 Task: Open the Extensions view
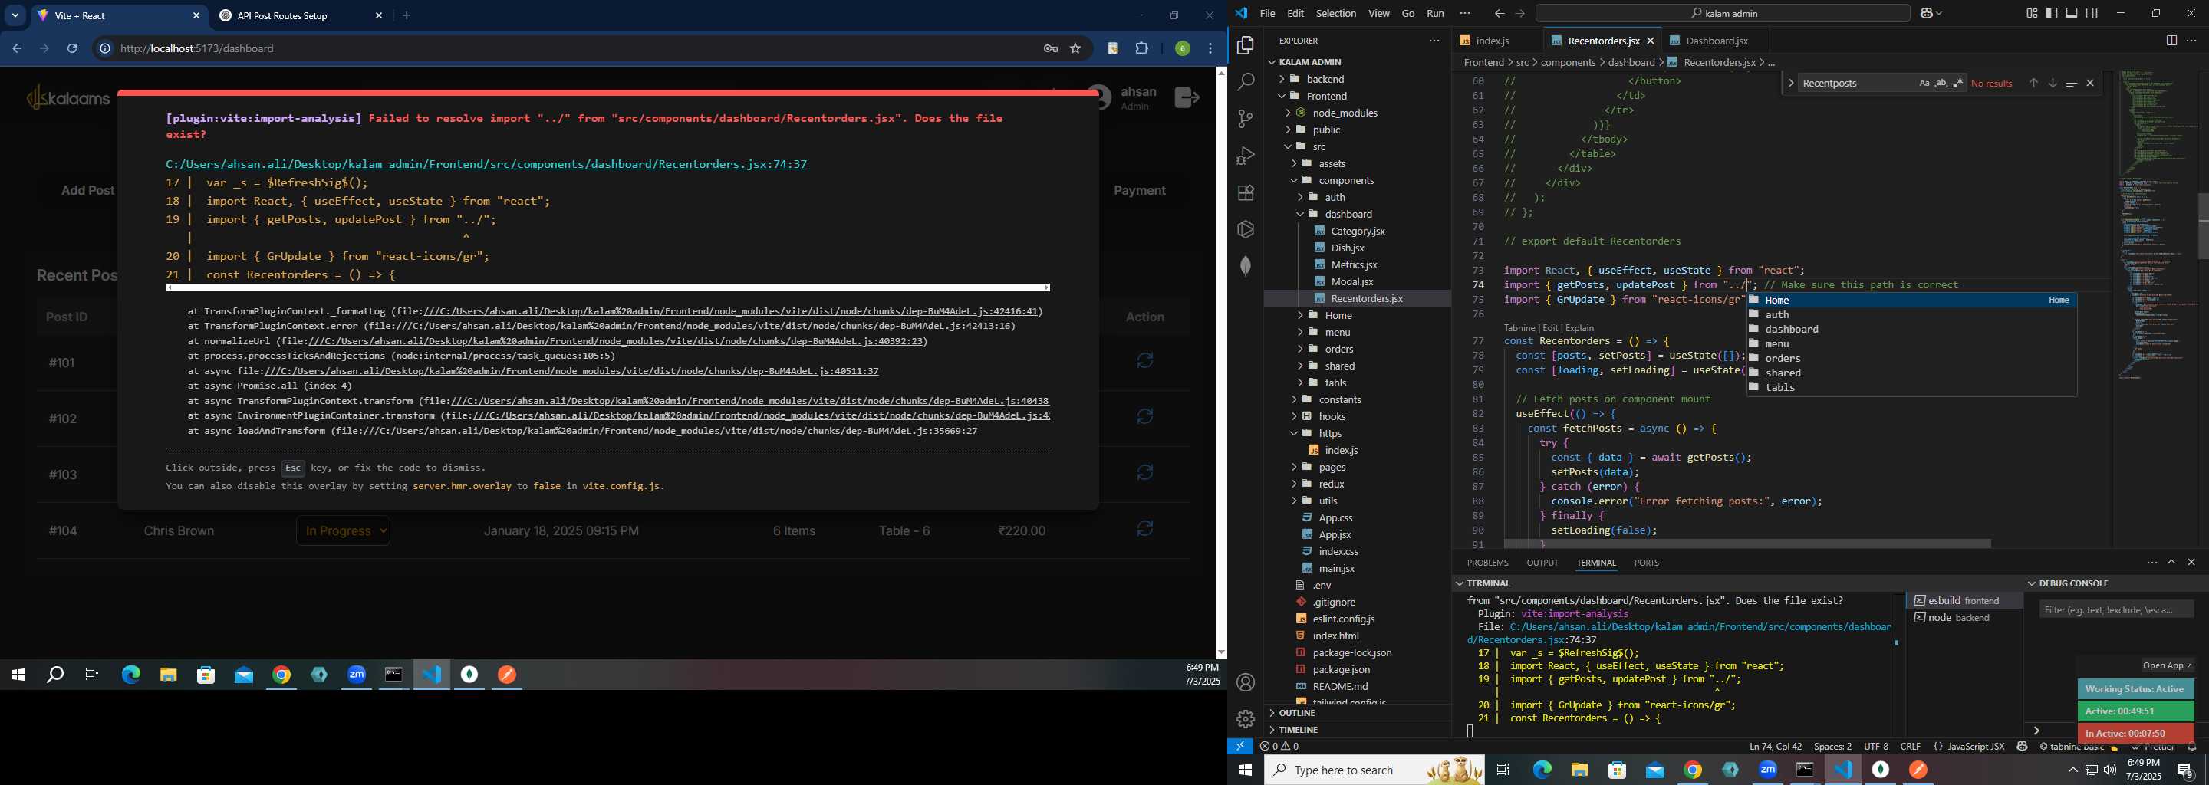click(1245, 193)
